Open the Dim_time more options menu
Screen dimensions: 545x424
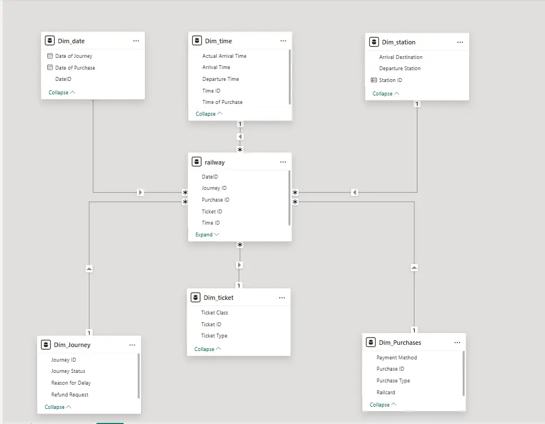coord(283,41)
